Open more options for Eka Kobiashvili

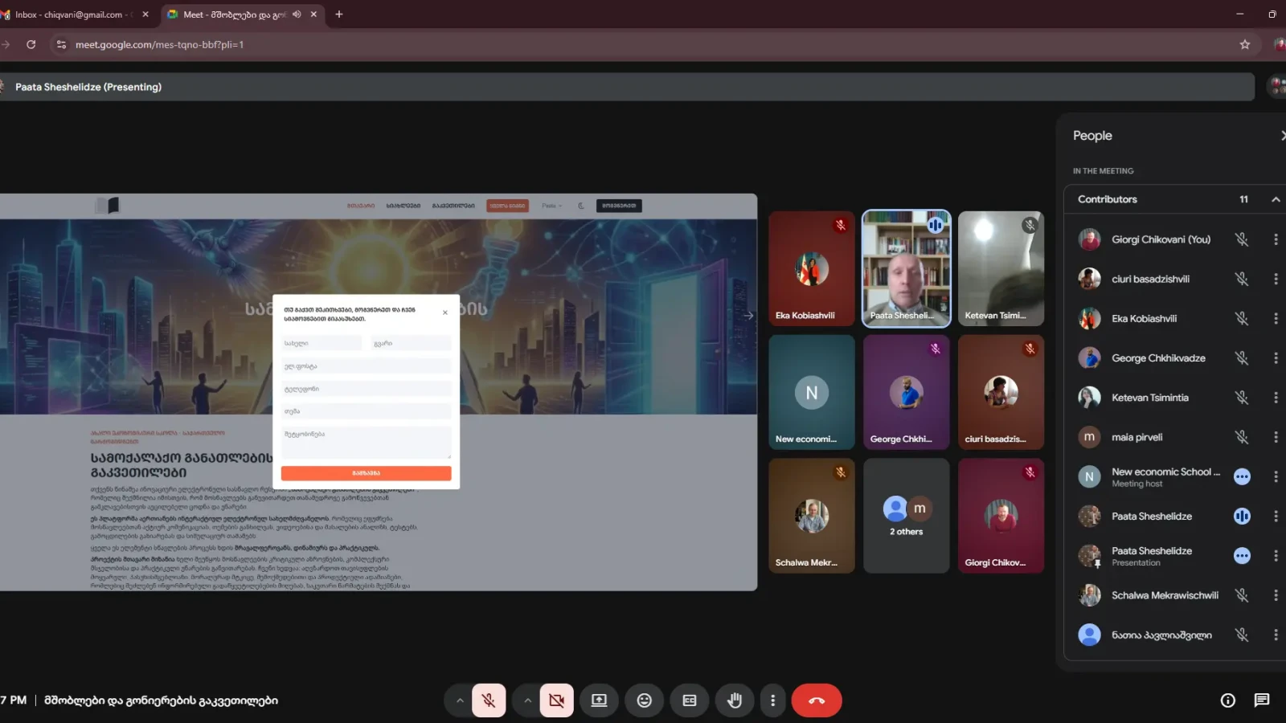[x=1276, y=319]
